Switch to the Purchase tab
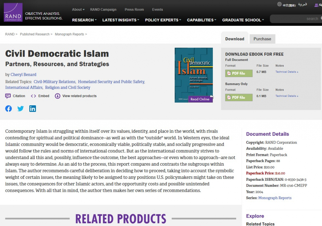Image resolution: width=322 pixels, height=226 pixels. pos(262,39)
